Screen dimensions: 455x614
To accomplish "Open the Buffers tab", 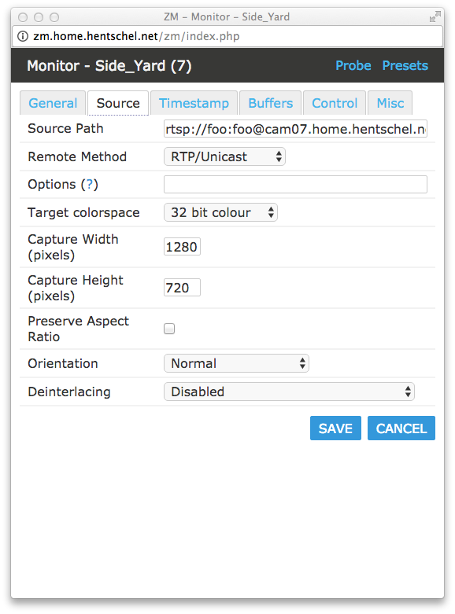I will tap(270, 103).
